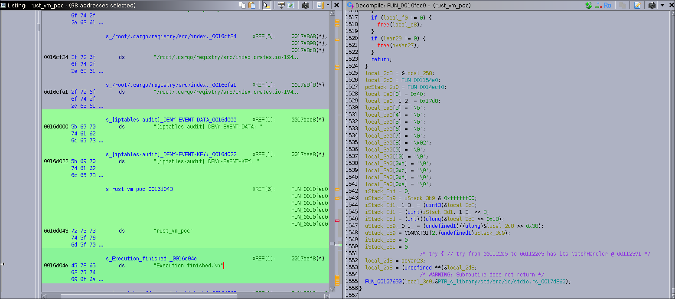Take a snapshot of the Decompile window
Viewport: 675px width, 299px height.
(652, 5)
